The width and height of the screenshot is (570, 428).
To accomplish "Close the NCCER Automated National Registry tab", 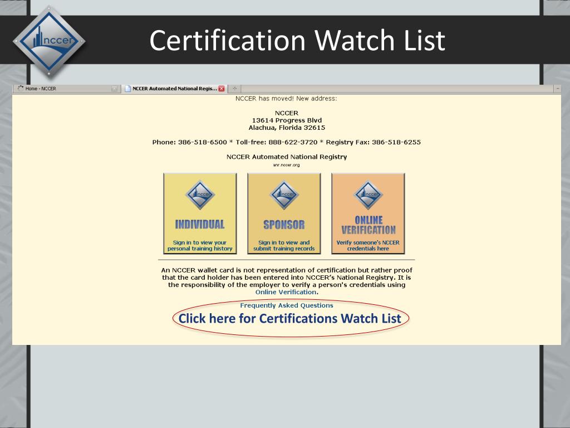I will 222,89.
